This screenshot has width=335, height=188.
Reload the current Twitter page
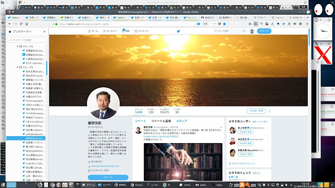21,24
